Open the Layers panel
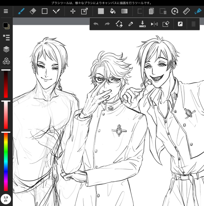204x206 pixels. click(x=6, y=49)
